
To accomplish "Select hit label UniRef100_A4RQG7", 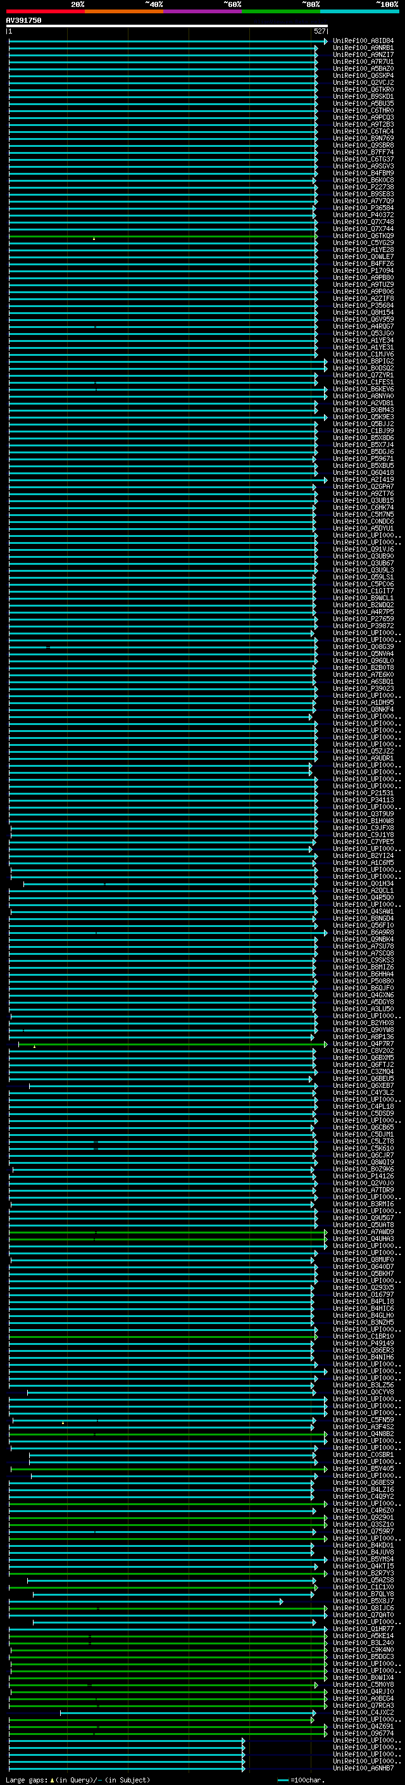I will 363,326.
